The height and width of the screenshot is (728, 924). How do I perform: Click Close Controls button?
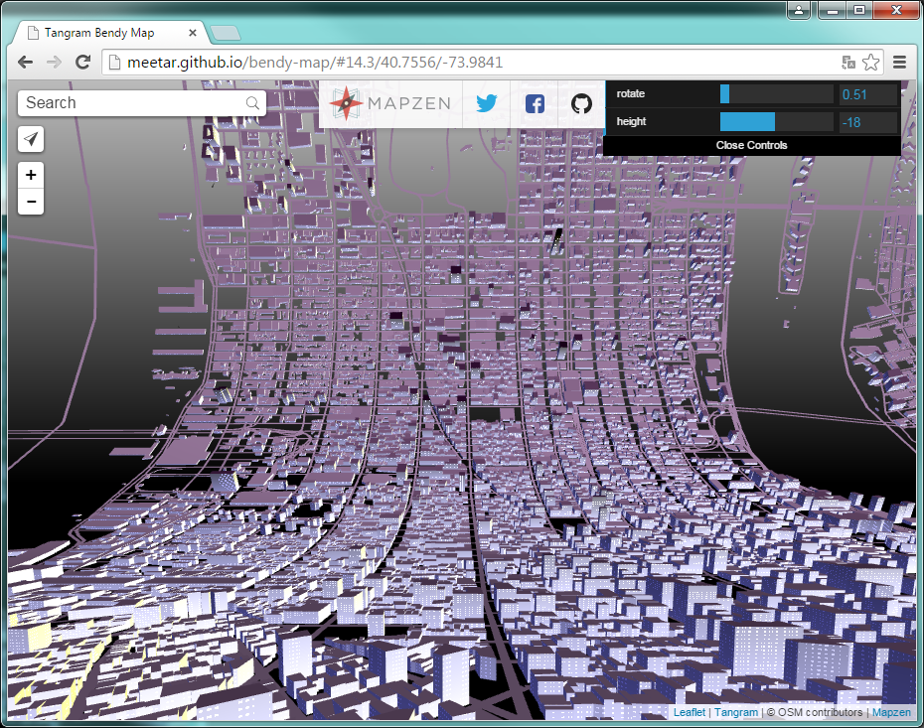pos(751,145)
